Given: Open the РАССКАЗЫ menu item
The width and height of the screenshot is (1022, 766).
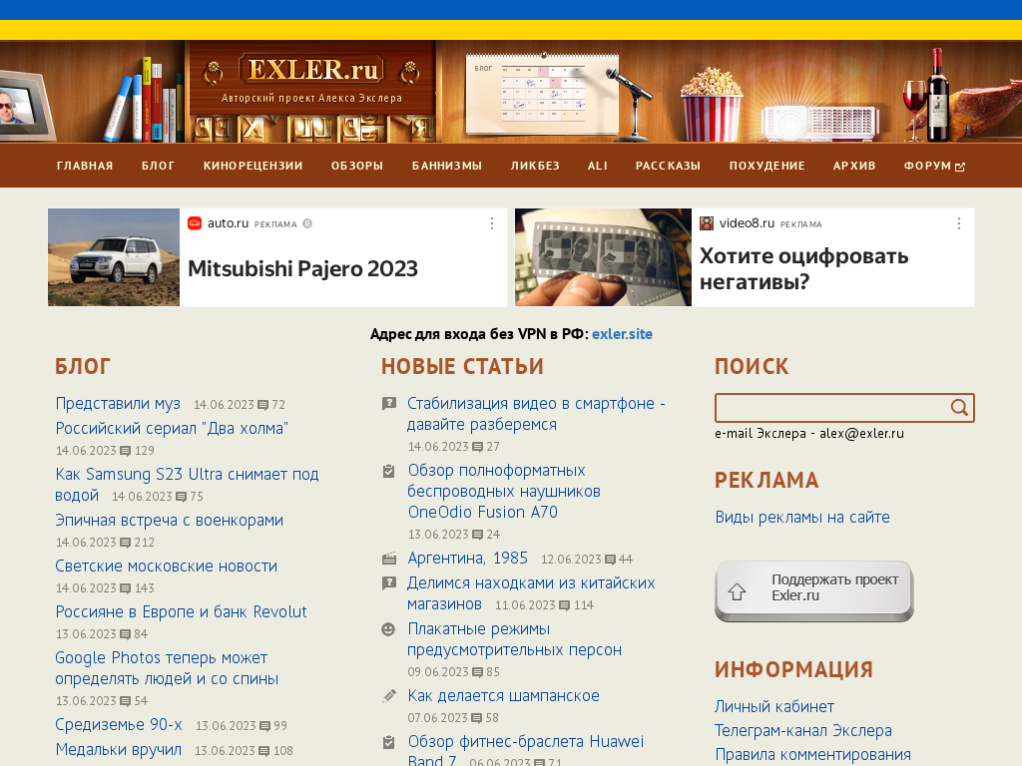Looking at the screenshot, I should pyautogui.click(x=668, y=166).
